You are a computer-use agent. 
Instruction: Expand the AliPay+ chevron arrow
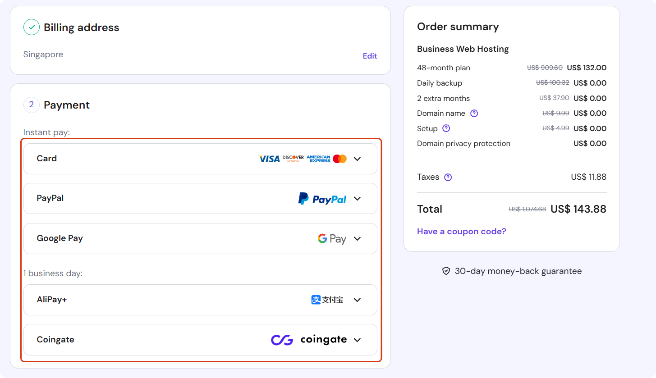(x=358, y=300)
